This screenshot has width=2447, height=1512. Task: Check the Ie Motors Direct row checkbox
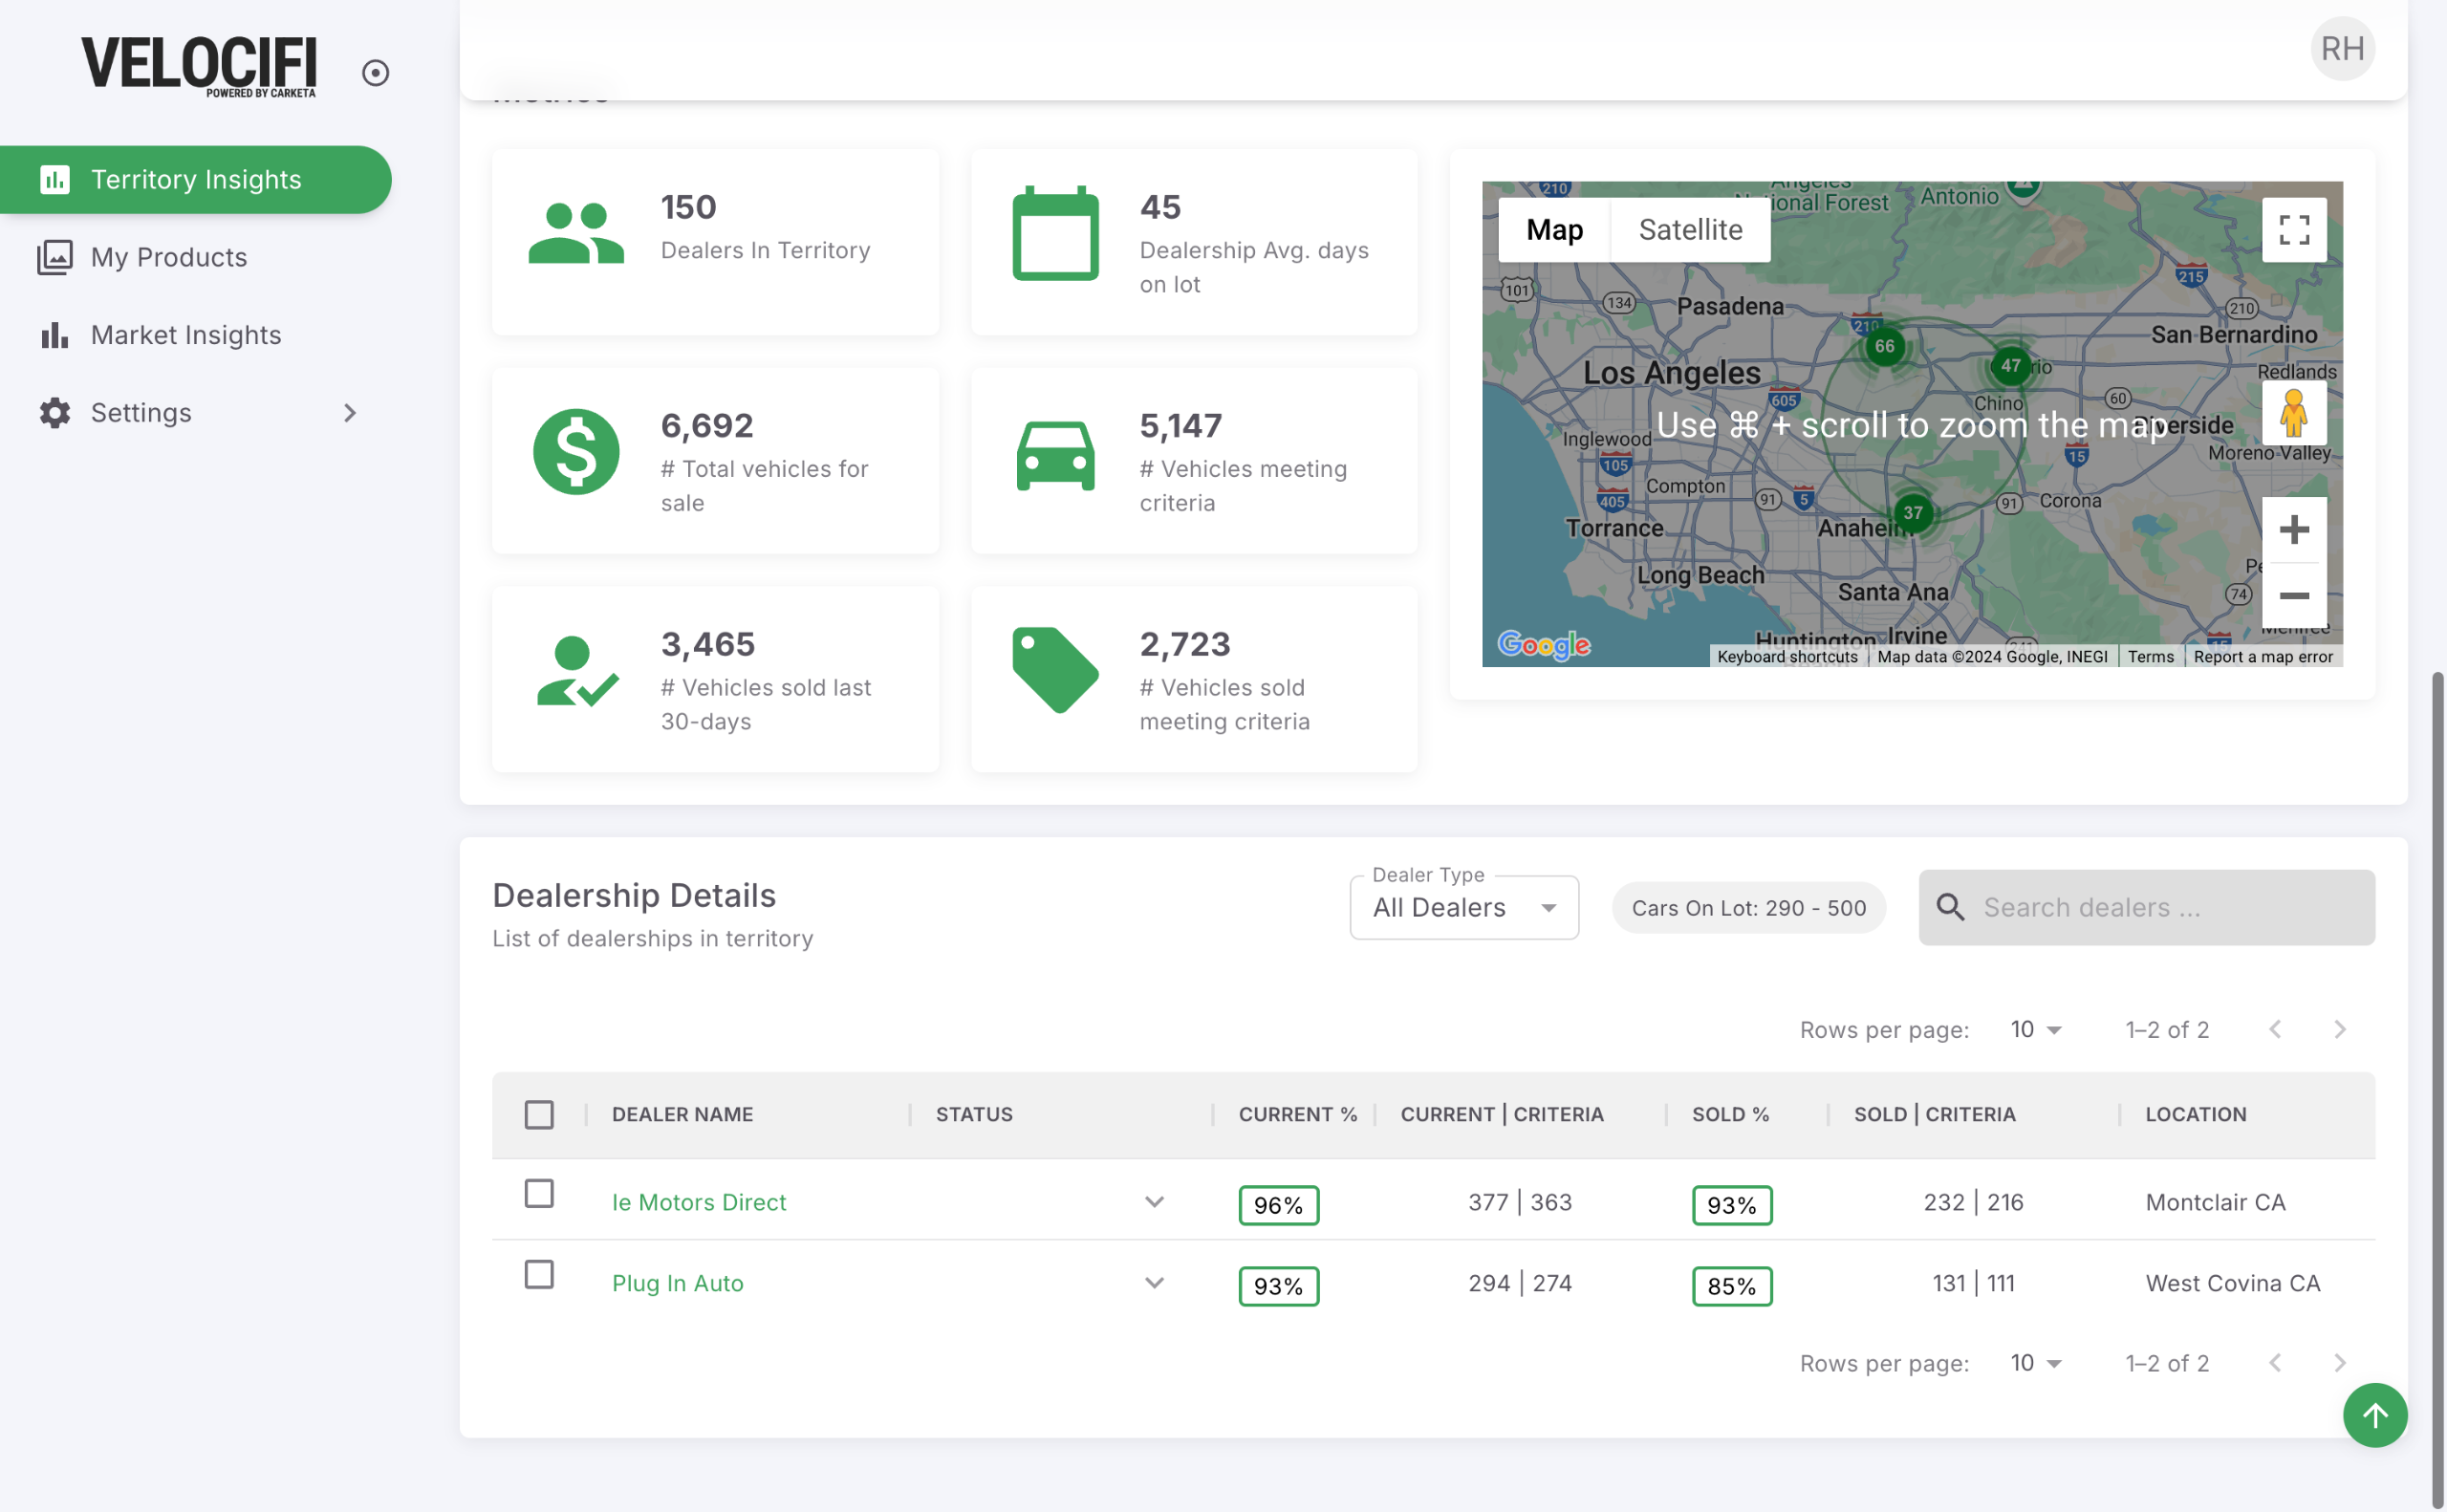pyautogui.click(x=539, y=1193)
